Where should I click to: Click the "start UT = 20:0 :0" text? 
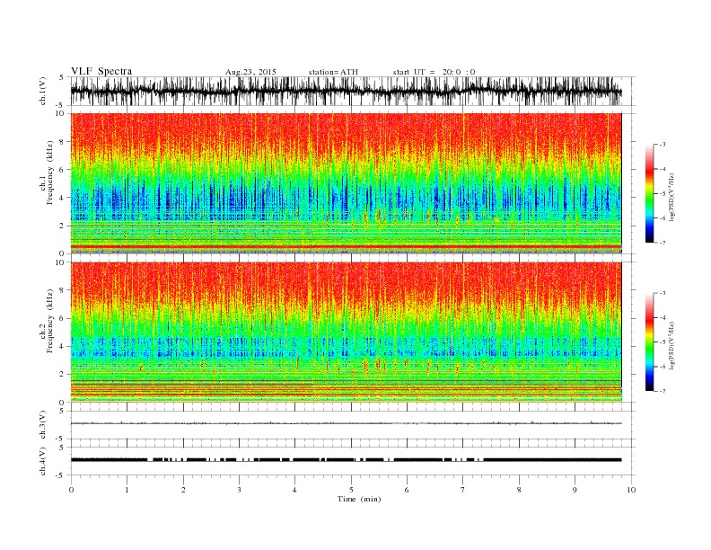pos(434,72)
